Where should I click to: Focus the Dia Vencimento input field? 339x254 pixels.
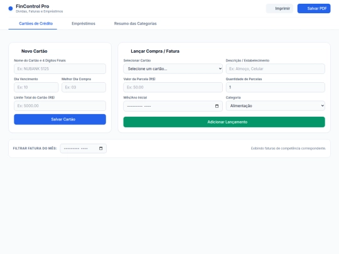pyautogui.click(x=36, y=87)
